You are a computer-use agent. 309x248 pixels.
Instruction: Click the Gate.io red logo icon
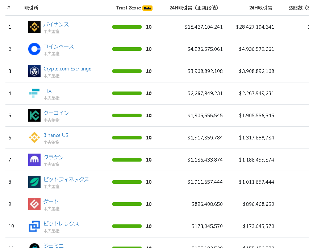click(x=34, y=204)
